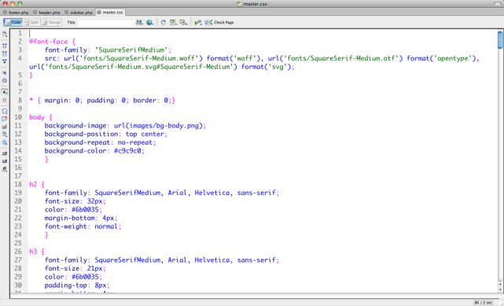This screenshot has width=504, height=306.
Task: Click the Remove Comment icon
Action: coord(5,120)
